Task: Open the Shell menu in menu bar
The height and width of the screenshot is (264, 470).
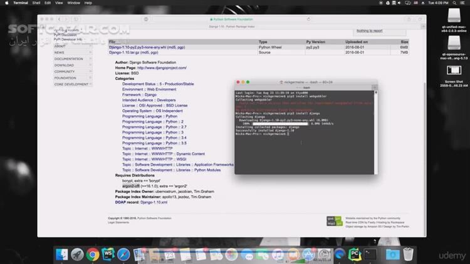Action: point(37,3)
